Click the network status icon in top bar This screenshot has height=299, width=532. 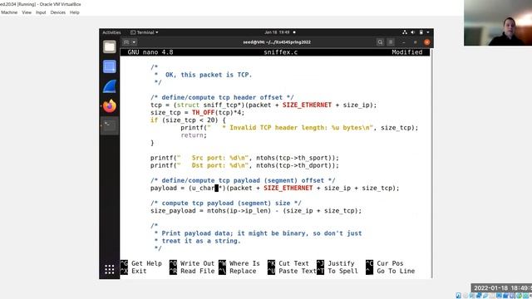coord(405,32)
